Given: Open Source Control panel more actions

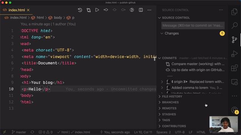Looking at the screenshot, I should coord(221,10).
